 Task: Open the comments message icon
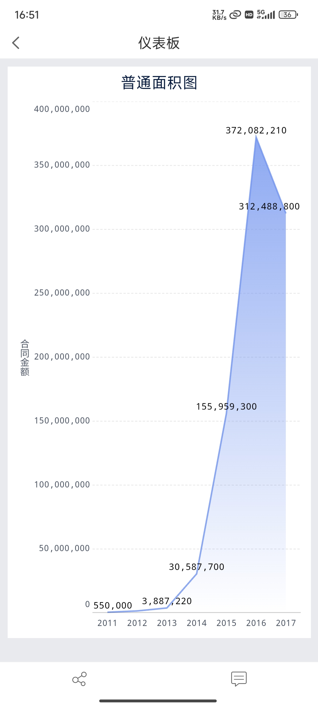(x=238, y=679)
